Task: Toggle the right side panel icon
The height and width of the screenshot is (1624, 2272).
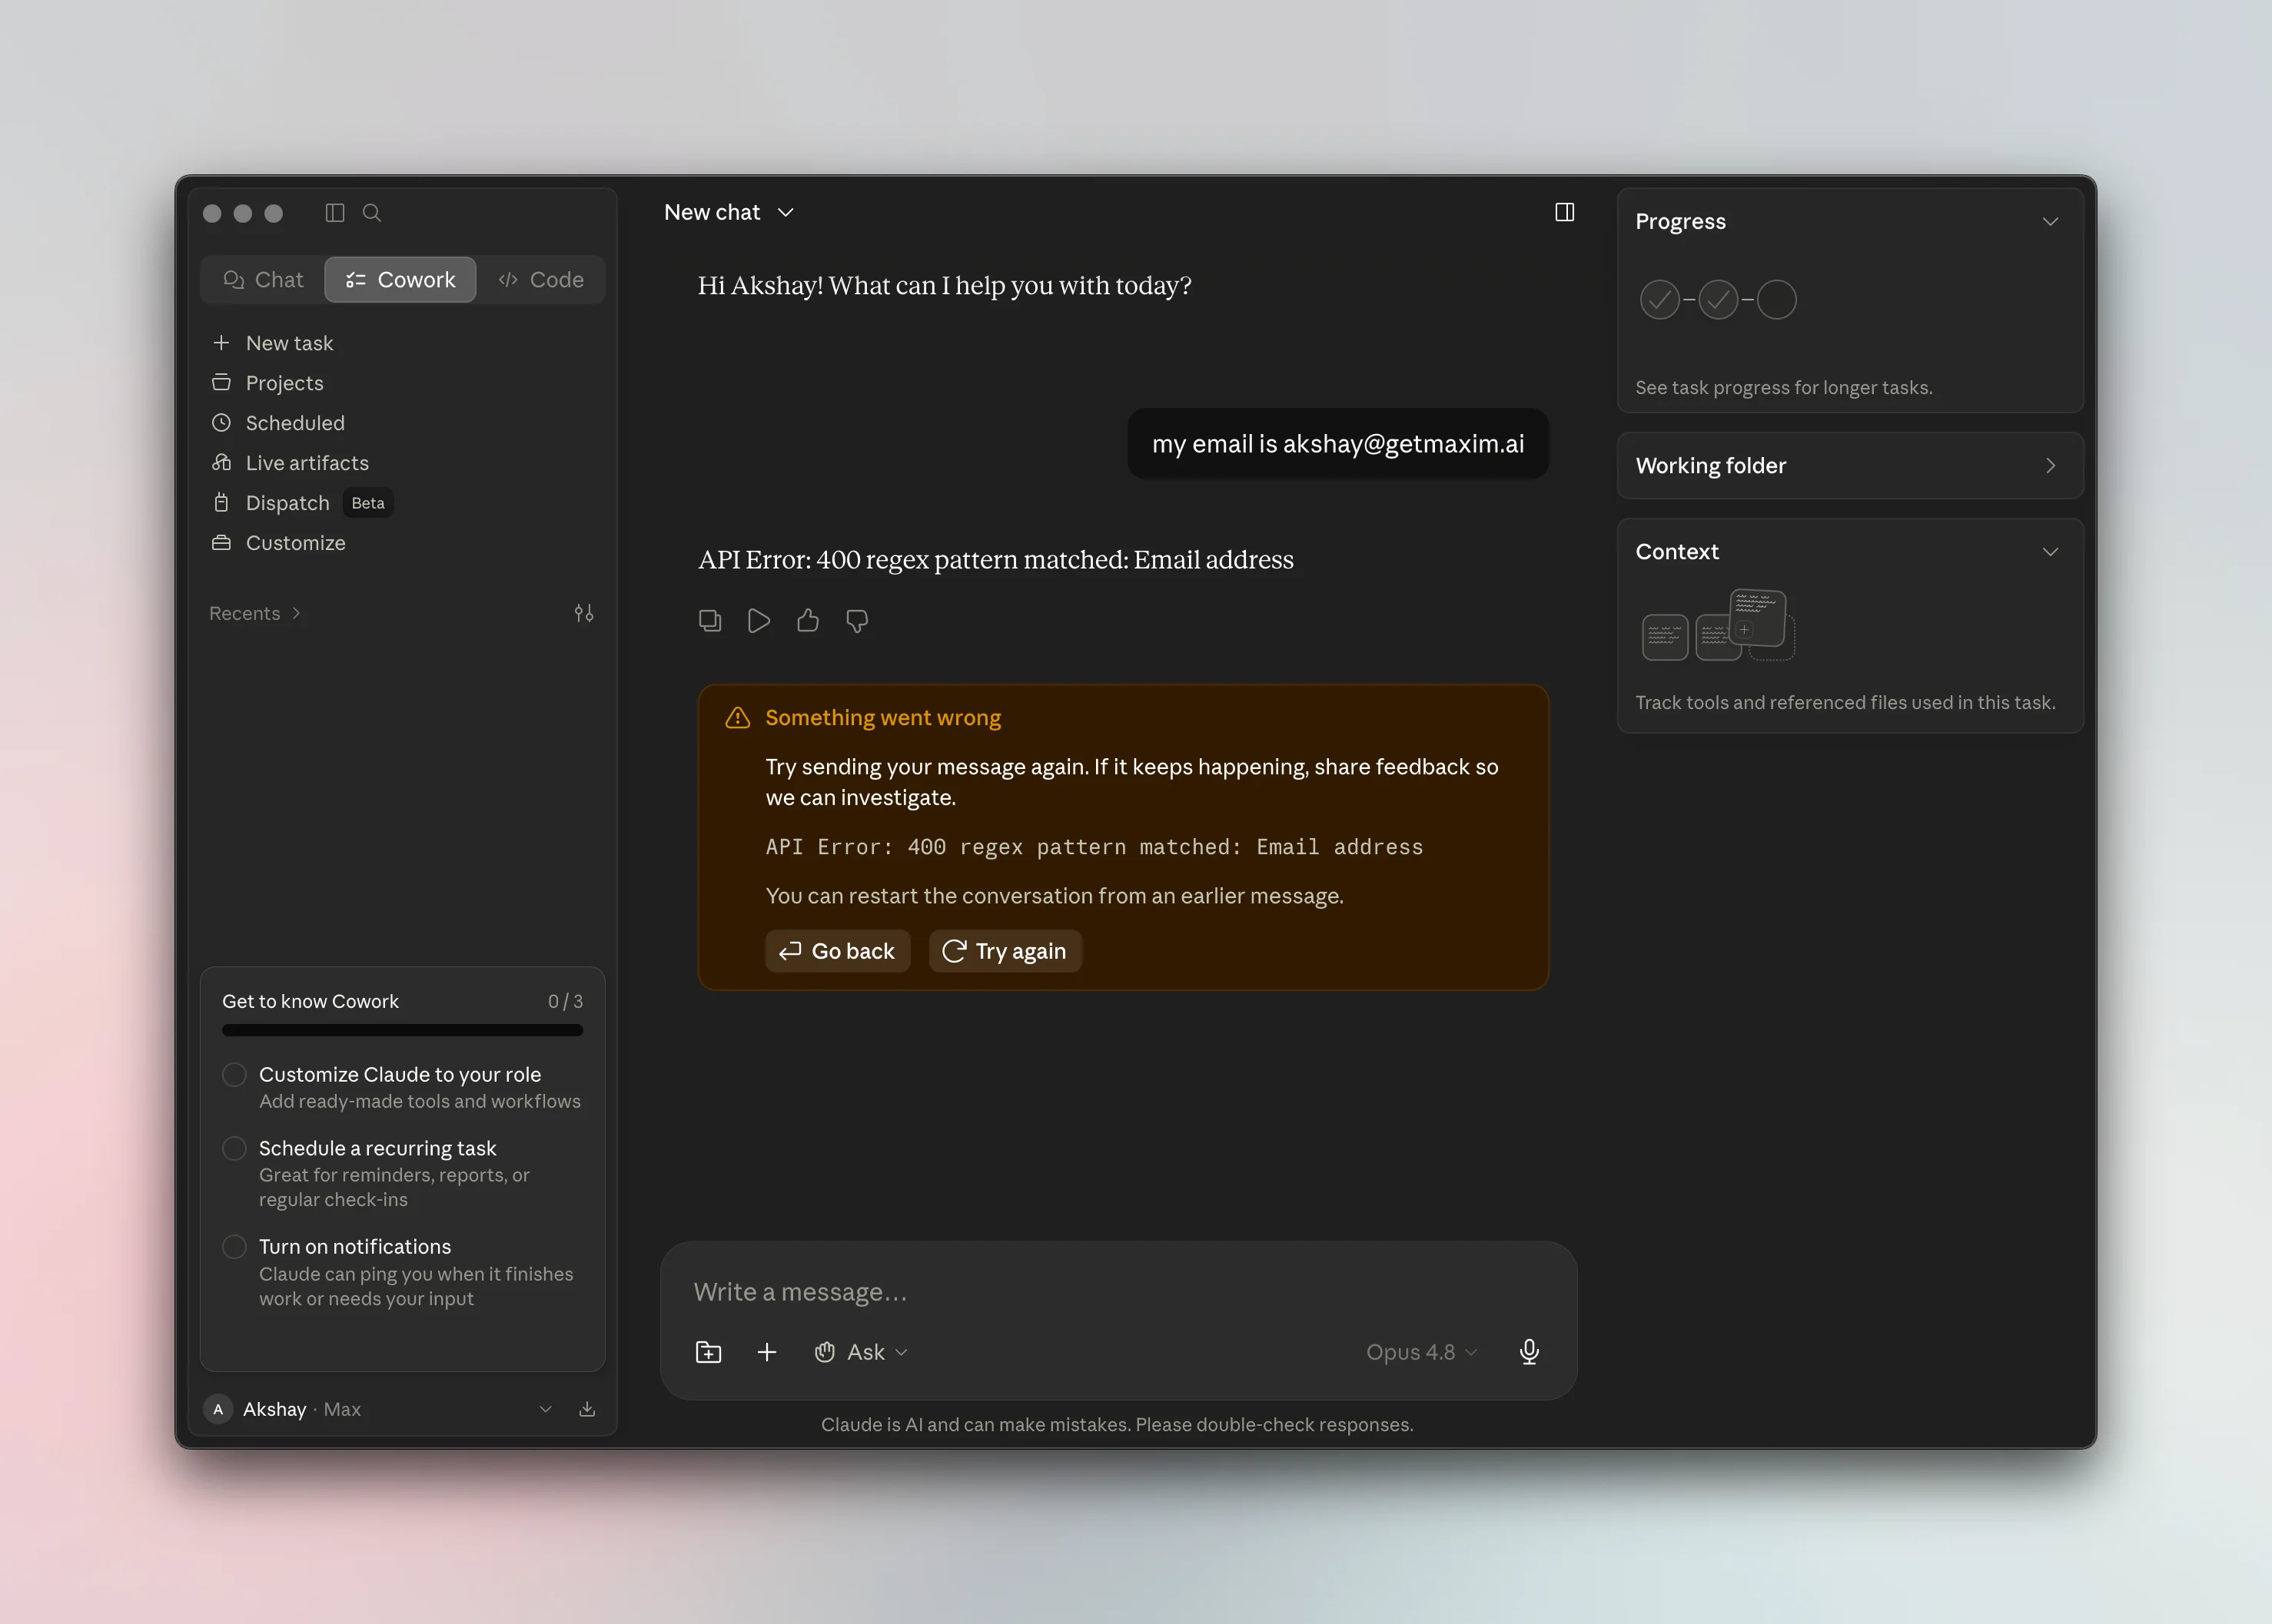Action: (x=1565, y=212)
